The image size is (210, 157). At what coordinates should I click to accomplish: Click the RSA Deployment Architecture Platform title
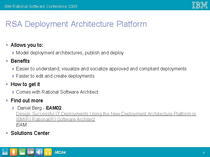click(76, 24)
